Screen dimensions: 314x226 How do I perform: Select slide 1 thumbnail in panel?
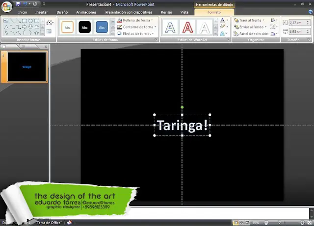tap(26, 67)
